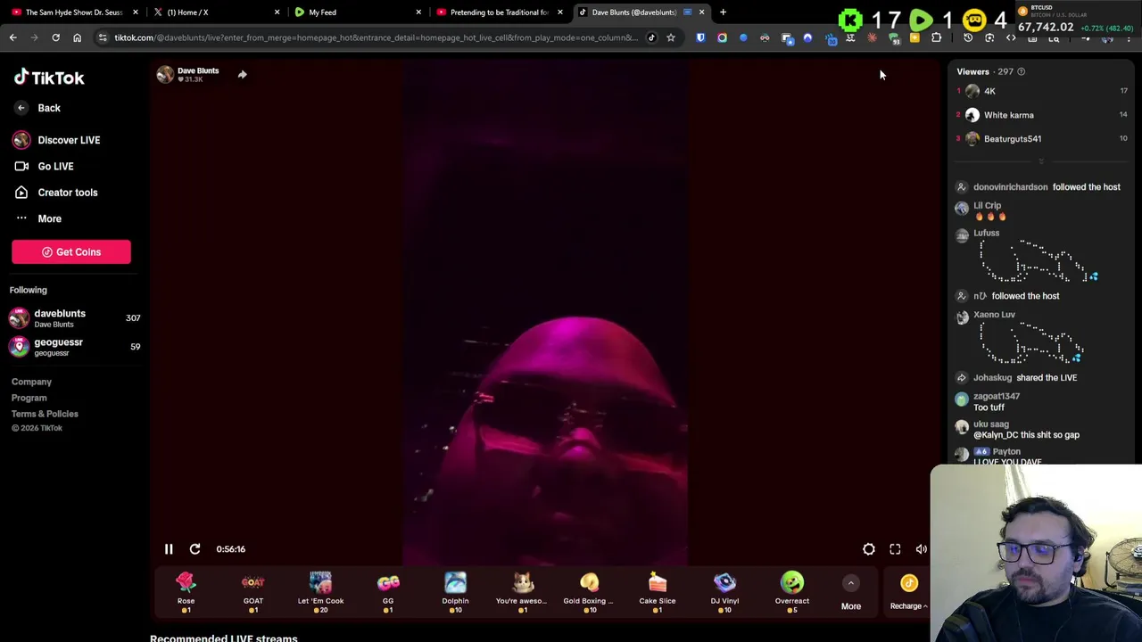Open the More sidebar menu
The width and height of the screenshot is (1142, 642).
coord(37,218)
